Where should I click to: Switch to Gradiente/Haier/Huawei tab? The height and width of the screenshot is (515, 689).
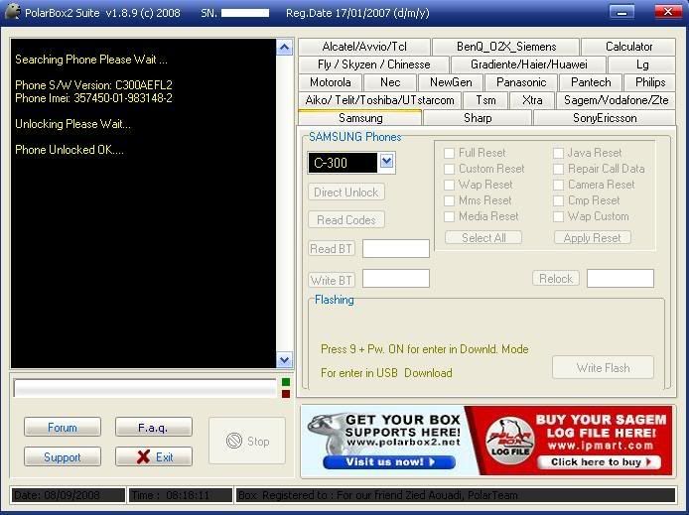[x=528, y=64]
